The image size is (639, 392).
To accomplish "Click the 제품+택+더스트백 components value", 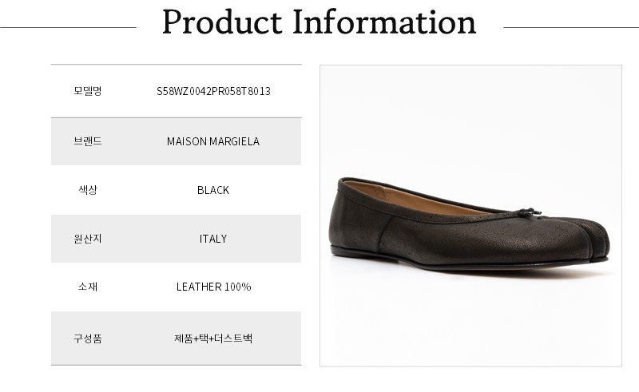I will (213, 339).
